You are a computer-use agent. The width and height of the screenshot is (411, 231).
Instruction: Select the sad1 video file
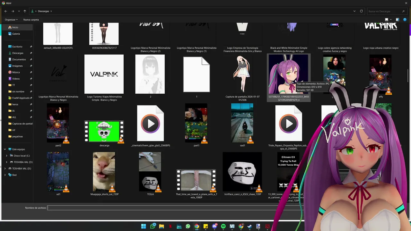[x=242, y=123]
